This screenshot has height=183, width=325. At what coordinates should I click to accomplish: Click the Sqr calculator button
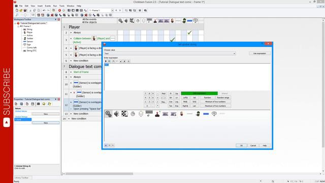coord(177,94)
